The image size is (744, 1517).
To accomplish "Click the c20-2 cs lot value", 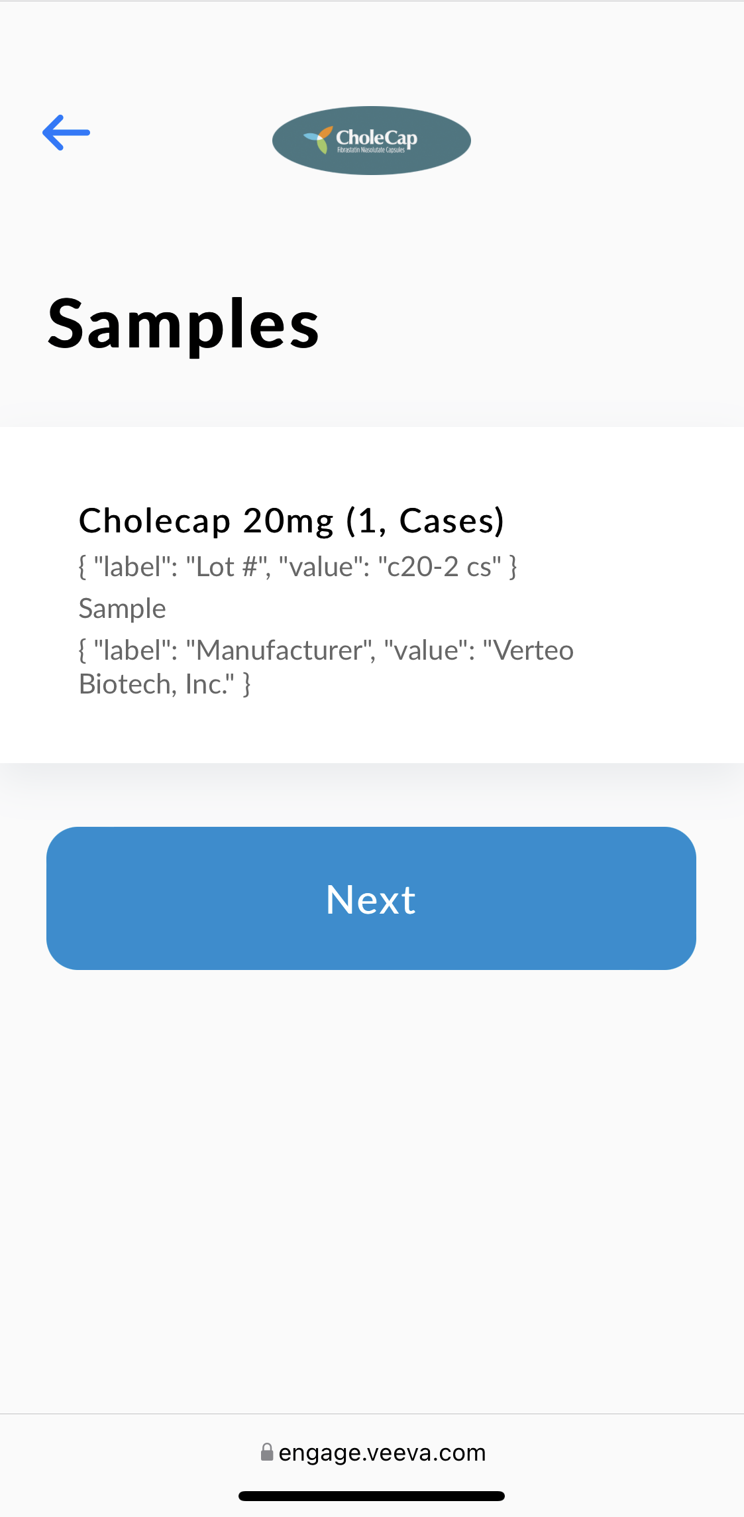I will tap(439, 567).
